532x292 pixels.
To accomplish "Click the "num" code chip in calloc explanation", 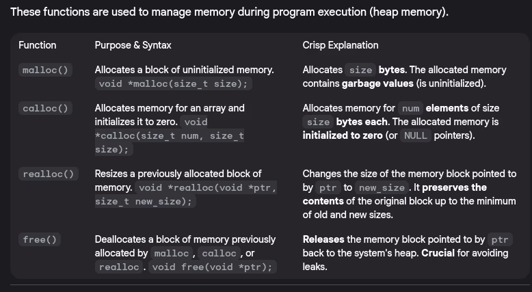I will point(410,109).
